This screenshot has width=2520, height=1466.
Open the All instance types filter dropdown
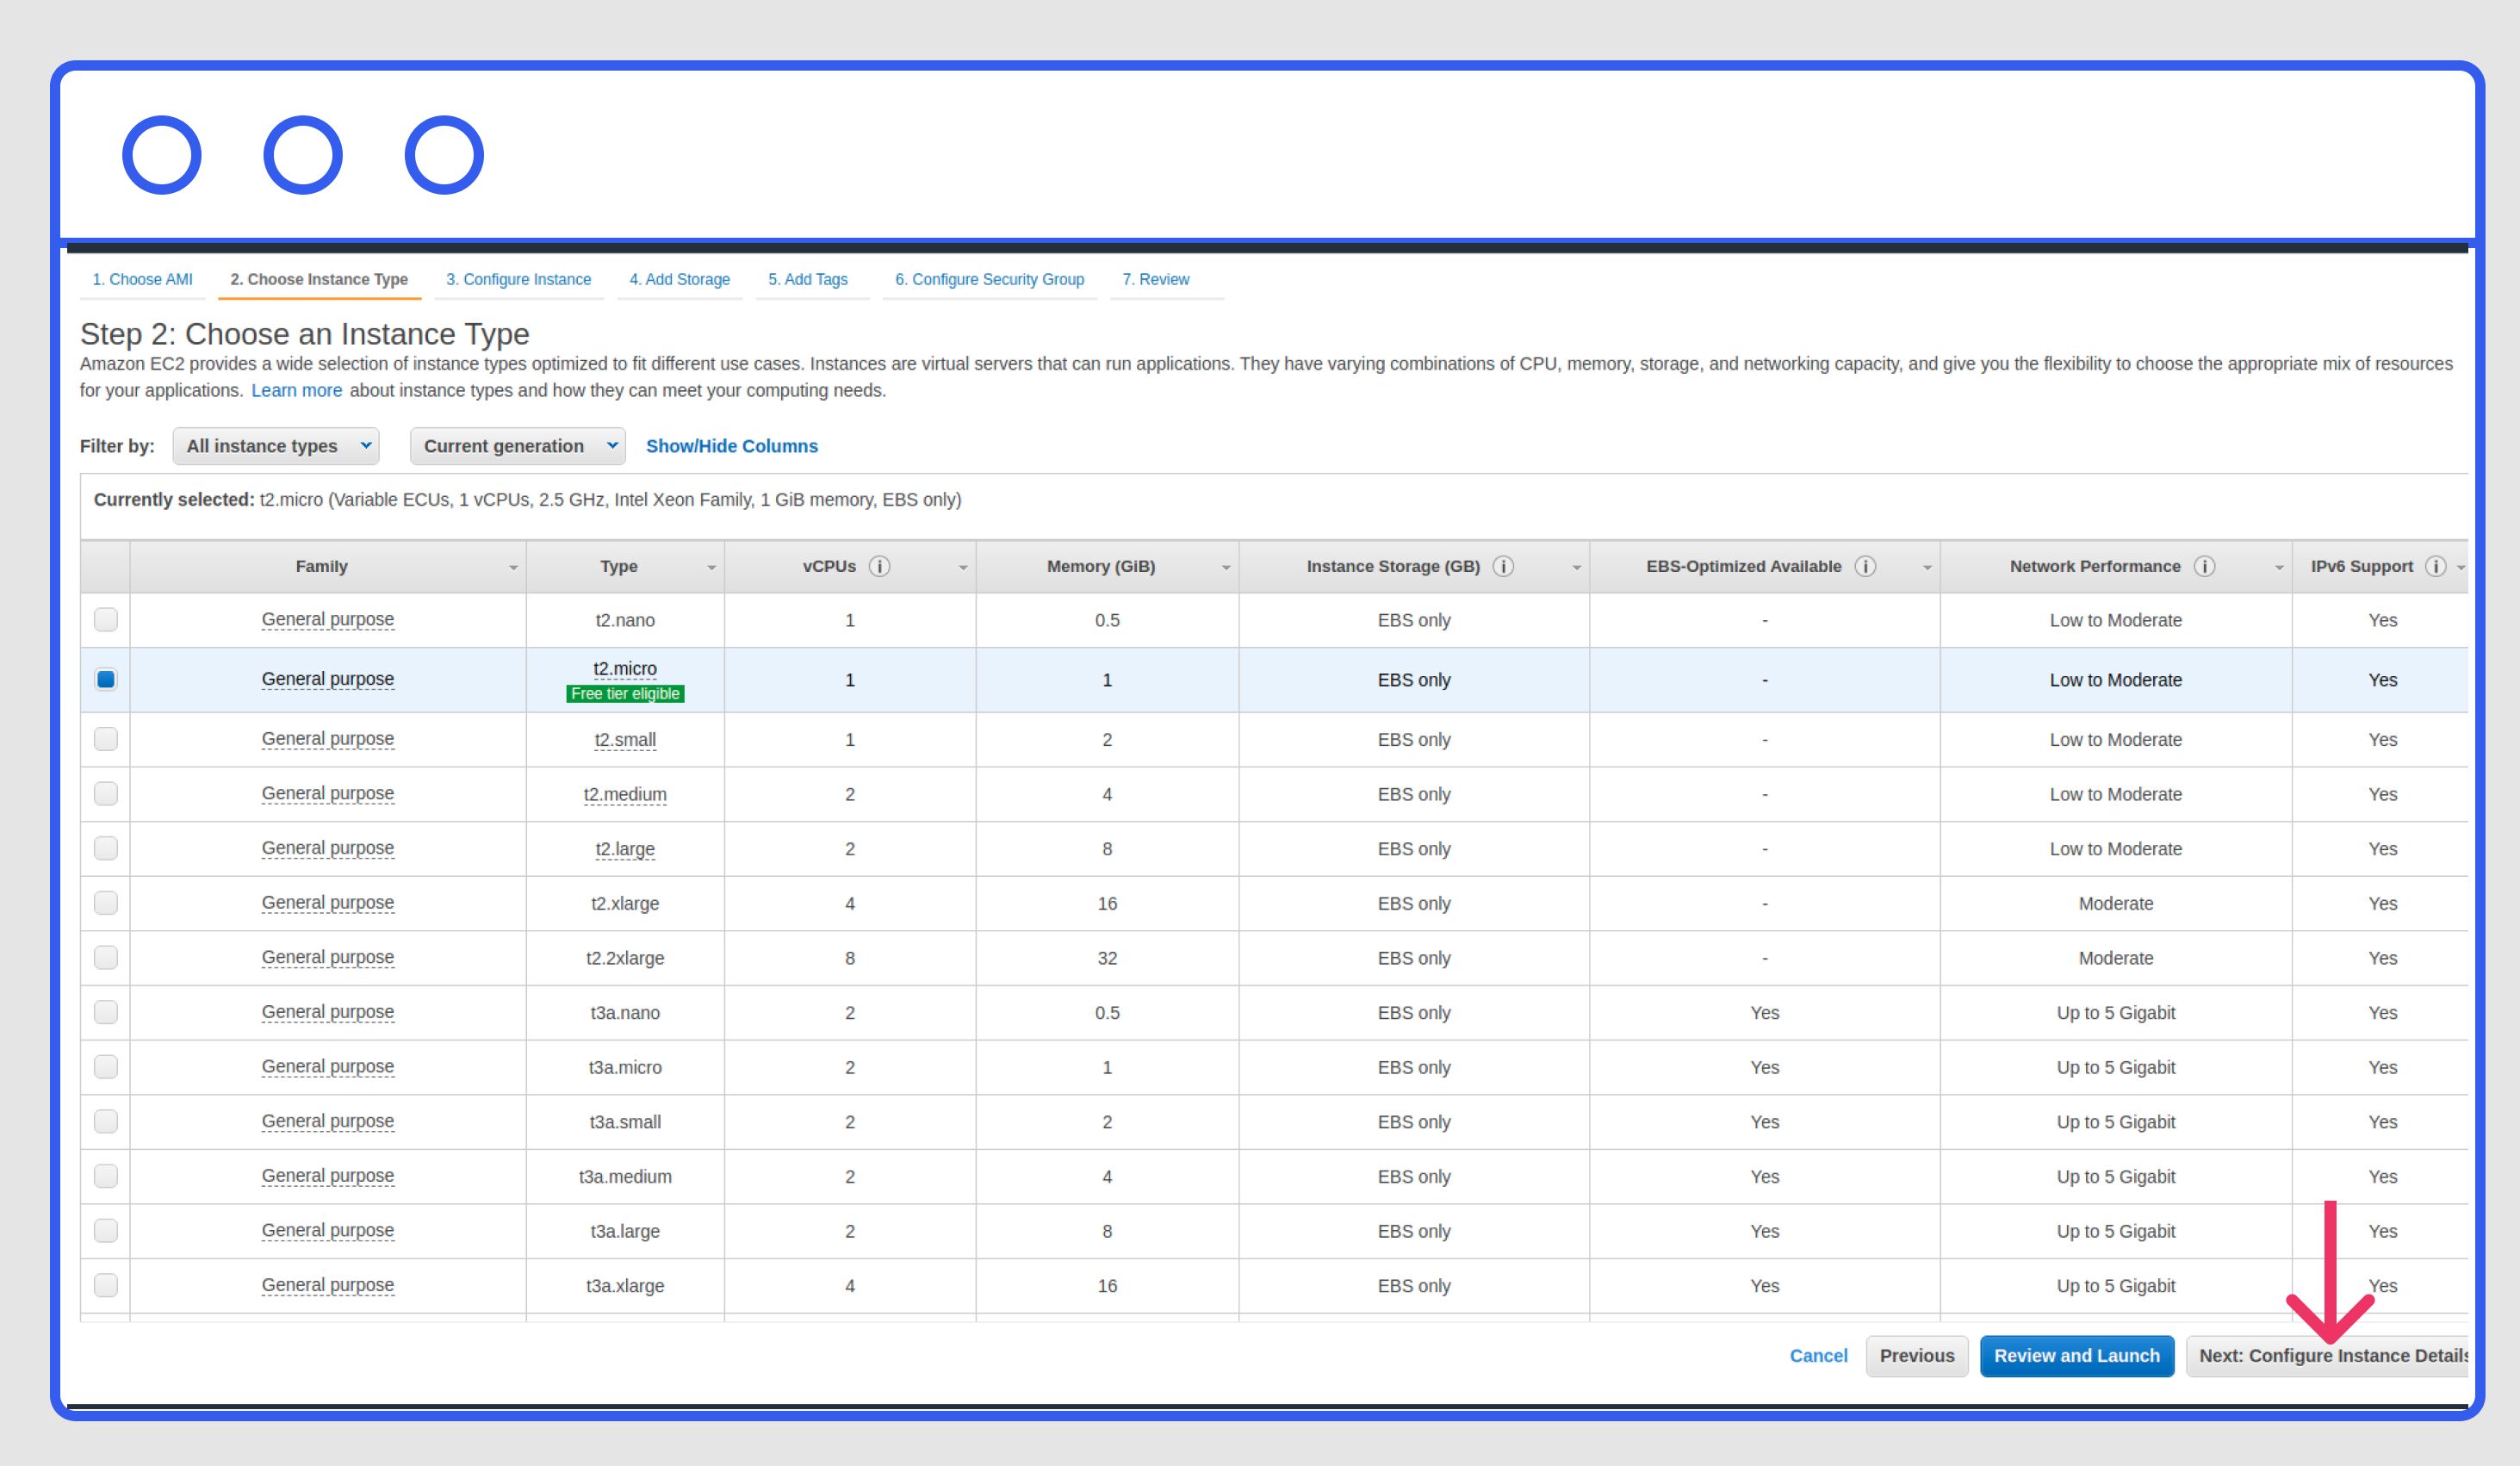click(x=276, y=446)
